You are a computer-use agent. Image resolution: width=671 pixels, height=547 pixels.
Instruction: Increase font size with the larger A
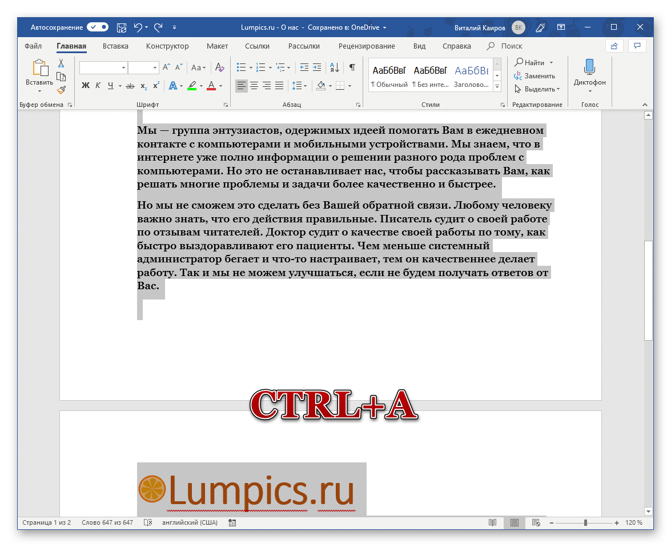click(x=167, y=67)
